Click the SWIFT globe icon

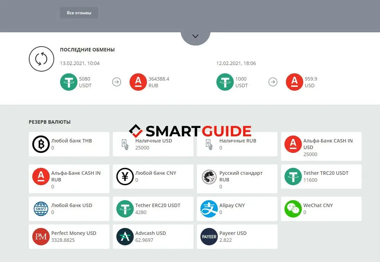tap(41, 209)
